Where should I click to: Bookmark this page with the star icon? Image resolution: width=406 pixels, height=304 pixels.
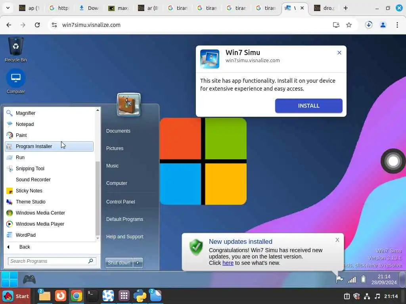click(349, 25)
